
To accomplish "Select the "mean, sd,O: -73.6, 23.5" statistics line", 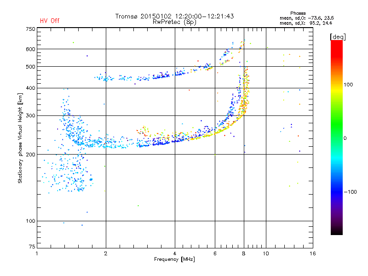I will (307, 18).
